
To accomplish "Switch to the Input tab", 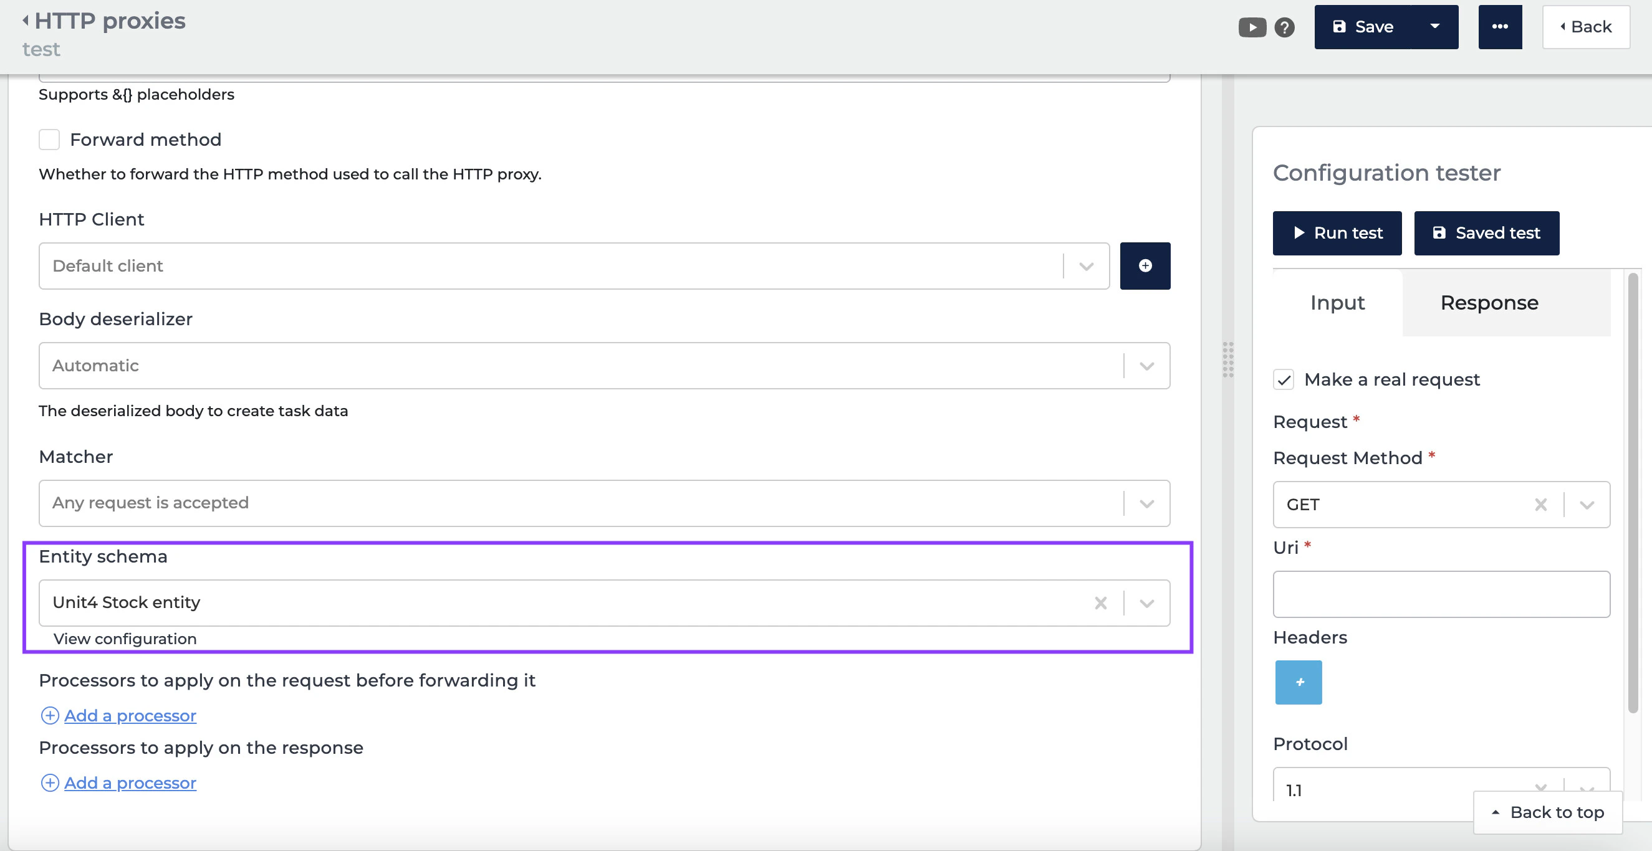I will point(1337,303).
